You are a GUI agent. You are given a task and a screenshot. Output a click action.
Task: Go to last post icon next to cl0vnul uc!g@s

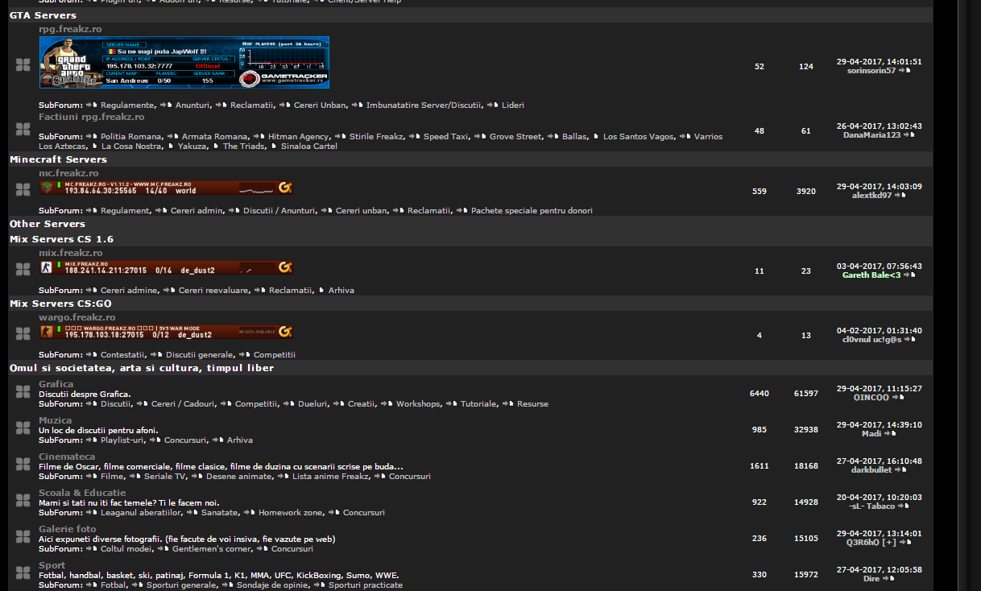(x=909, y=340)
